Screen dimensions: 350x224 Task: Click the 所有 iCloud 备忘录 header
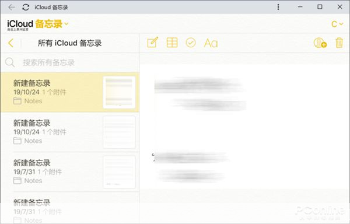pyautogui.click(x=69, y=43)
